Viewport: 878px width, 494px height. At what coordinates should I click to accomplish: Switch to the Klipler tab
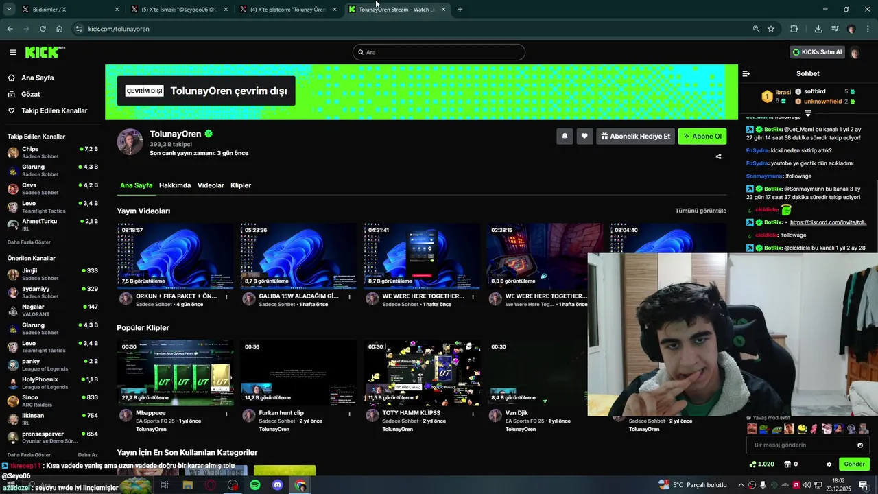point(241,185)
